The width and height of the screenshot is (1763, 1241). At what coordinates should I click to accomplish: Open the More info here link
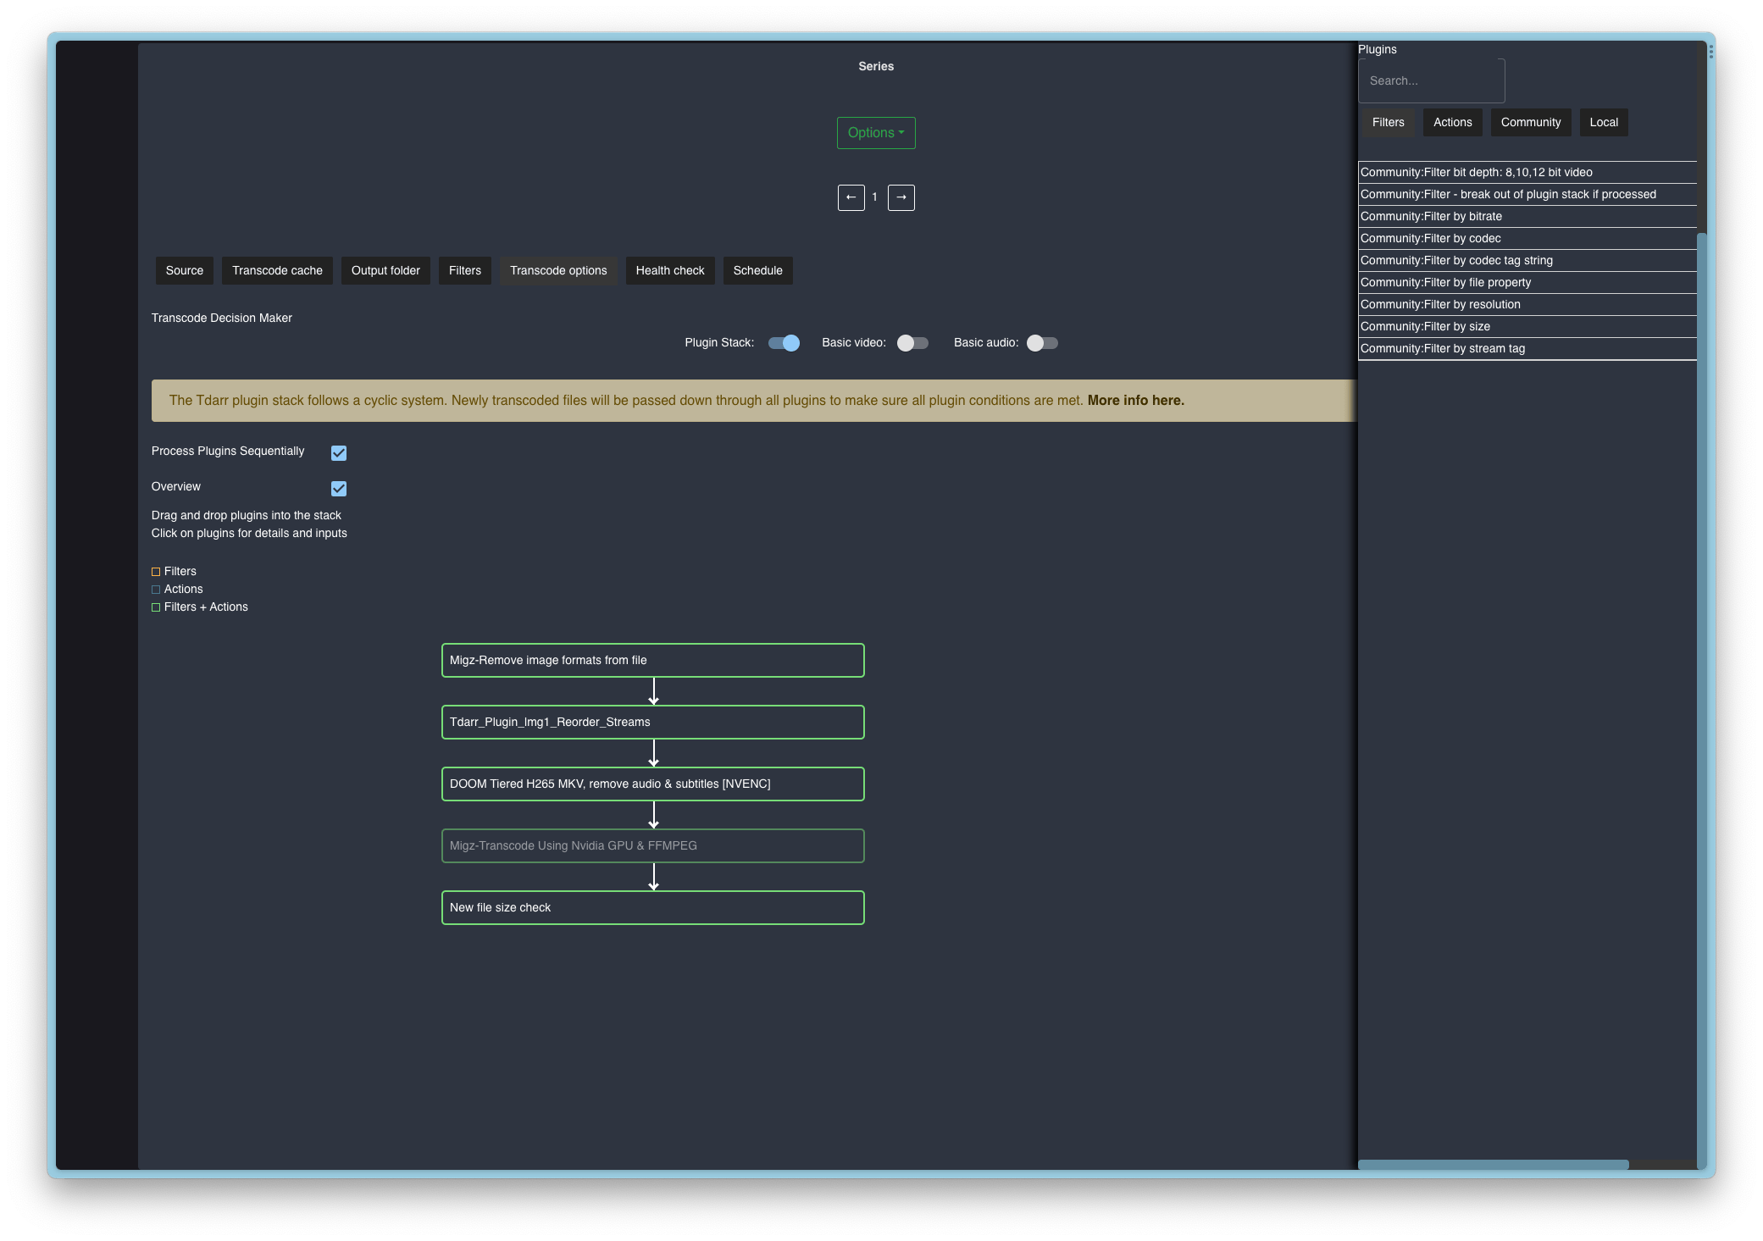click(1135, 401)
